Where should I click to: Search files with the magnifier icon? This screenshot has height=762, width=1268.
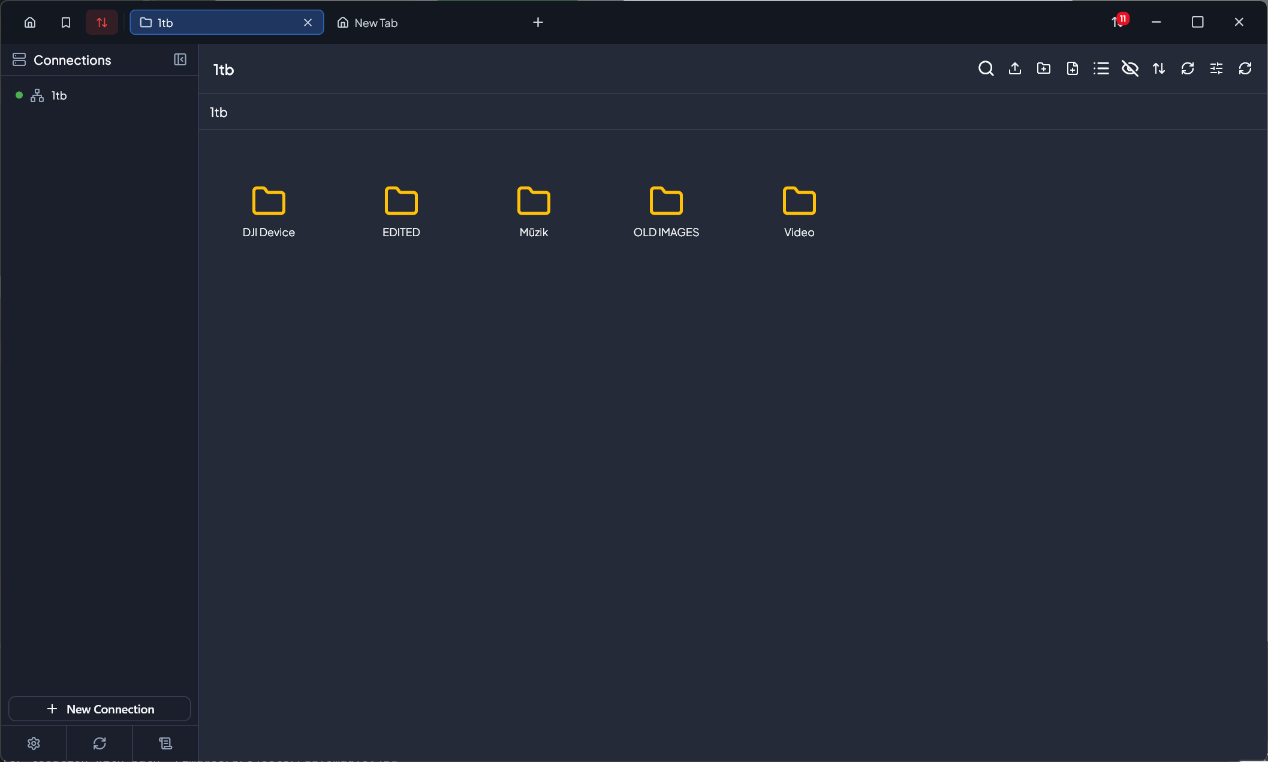(986, 68)
